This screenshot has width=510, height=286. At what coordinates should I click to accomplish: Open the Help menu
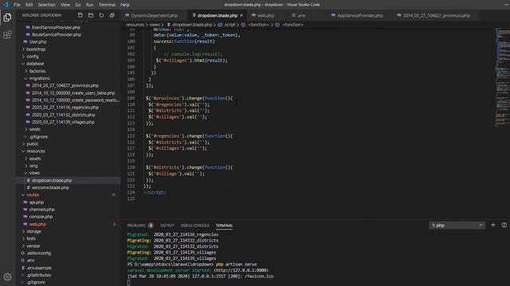[x=125, y=5]
